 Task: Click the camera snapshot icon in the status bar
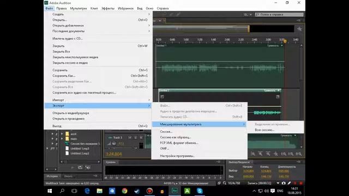(284, 183)
